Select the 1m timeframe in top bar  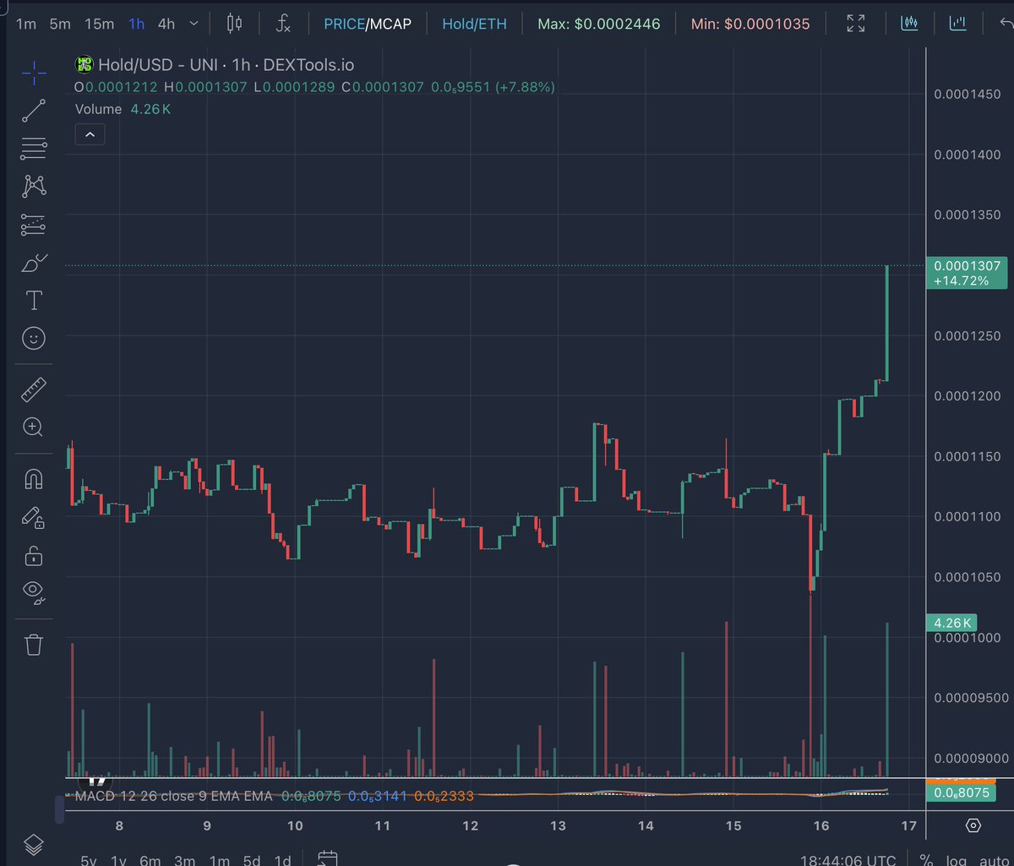(26, 24)
